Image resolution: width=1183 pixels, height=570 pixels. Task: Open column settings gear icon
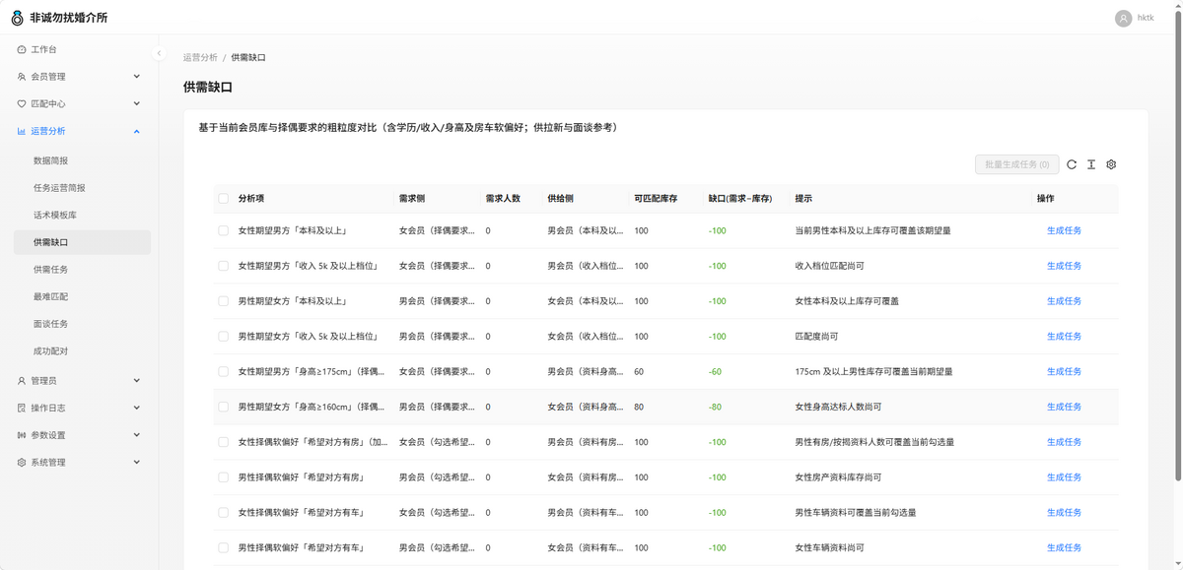pos(1111,164)
